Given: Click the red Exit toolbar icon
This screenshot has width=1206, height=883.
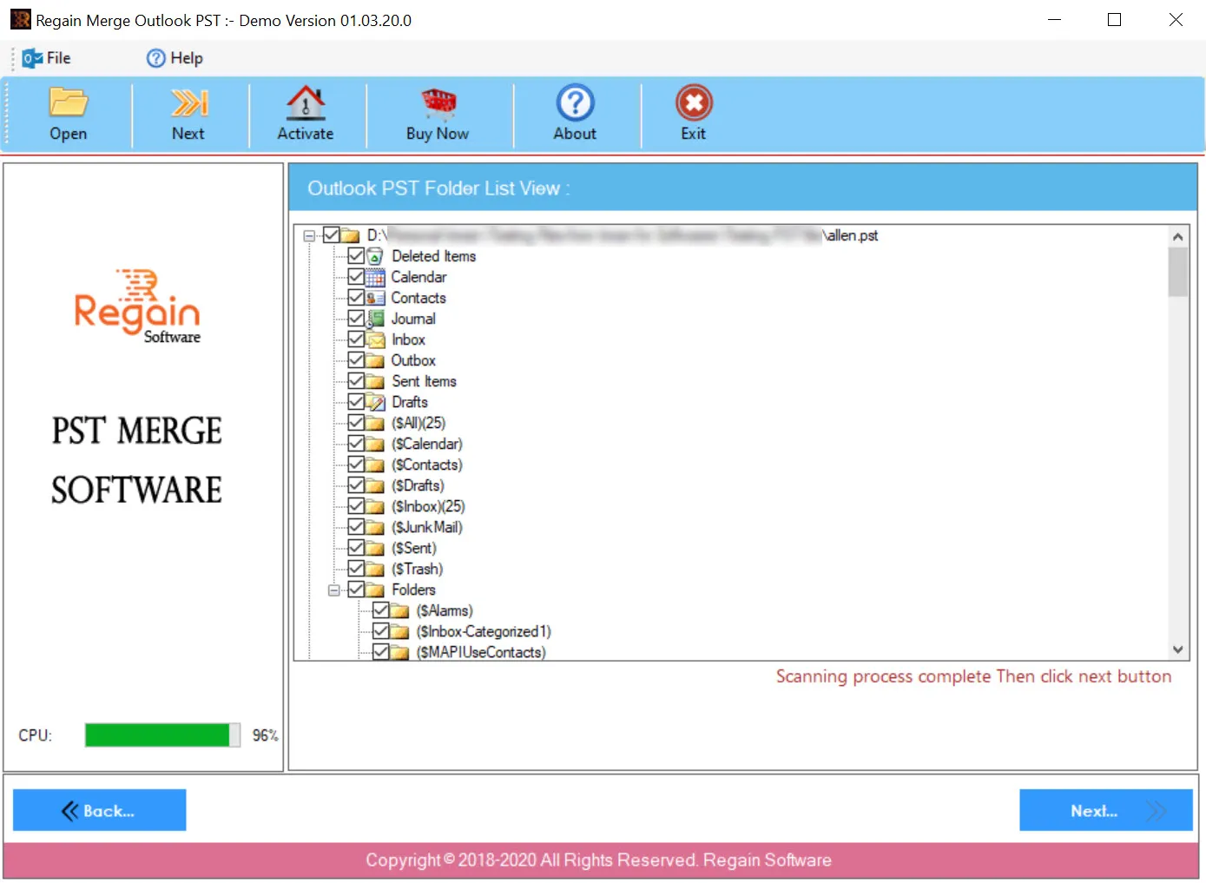Looking at the screenshot, I should [x=694, y=102].
